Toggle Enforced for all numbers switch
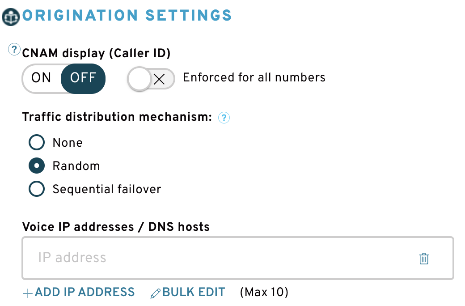 pyautogui.click(x=151, y=79)
